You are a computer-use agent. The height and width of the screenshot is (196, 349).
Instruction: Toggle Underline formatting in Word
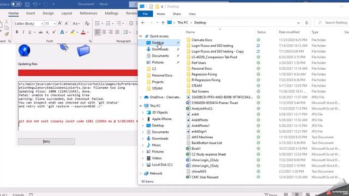click(x=30, y=32)
